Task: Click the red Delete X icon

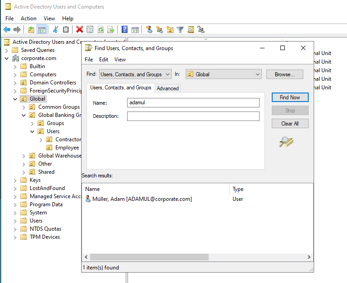Action: click(79, 29)
